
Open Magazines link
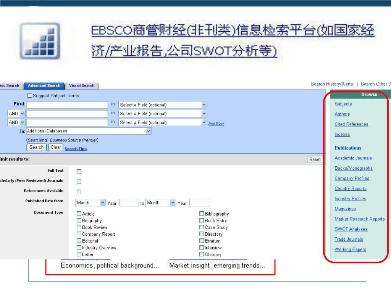pos(345,209)
